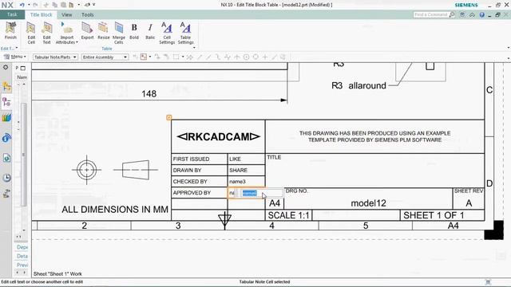
Task: Click the R3 allaround note
Action: click(x=358, y=85)
